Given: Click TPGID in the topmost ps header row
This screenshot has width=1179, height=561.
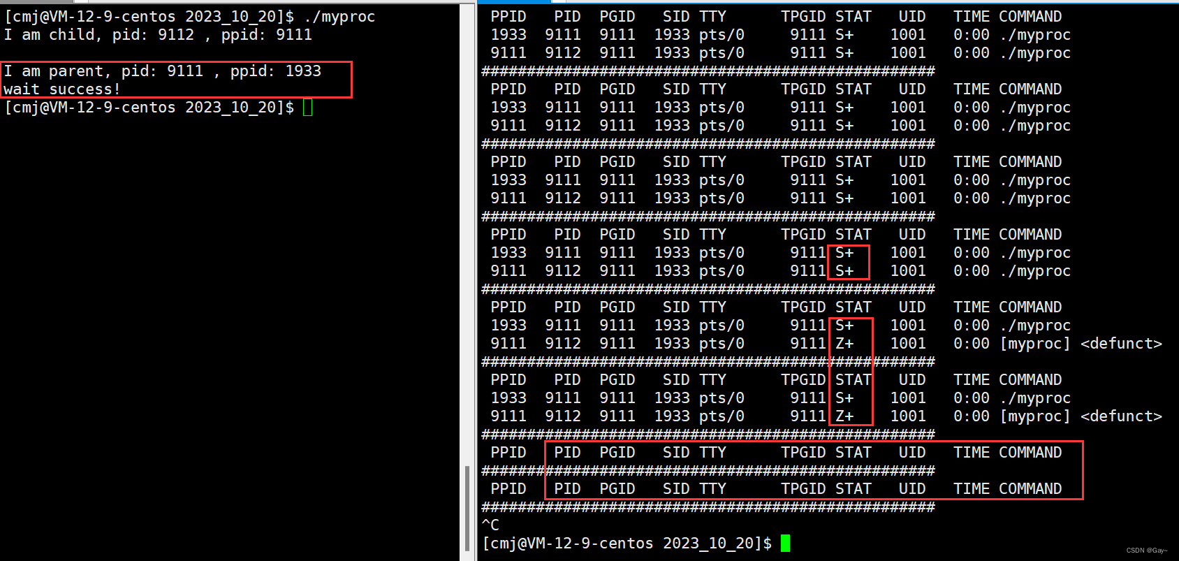Looking at the screenshot, I should click(x=803, y=17).
